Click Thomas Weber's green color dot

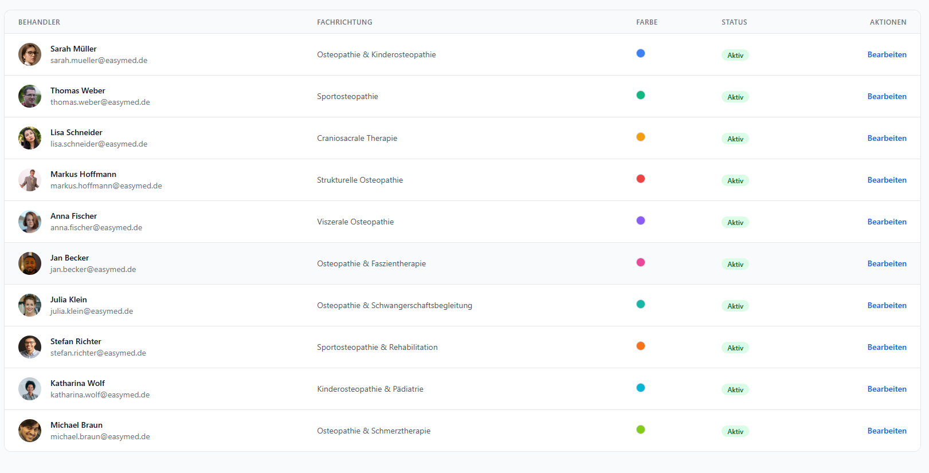(641, 95)
